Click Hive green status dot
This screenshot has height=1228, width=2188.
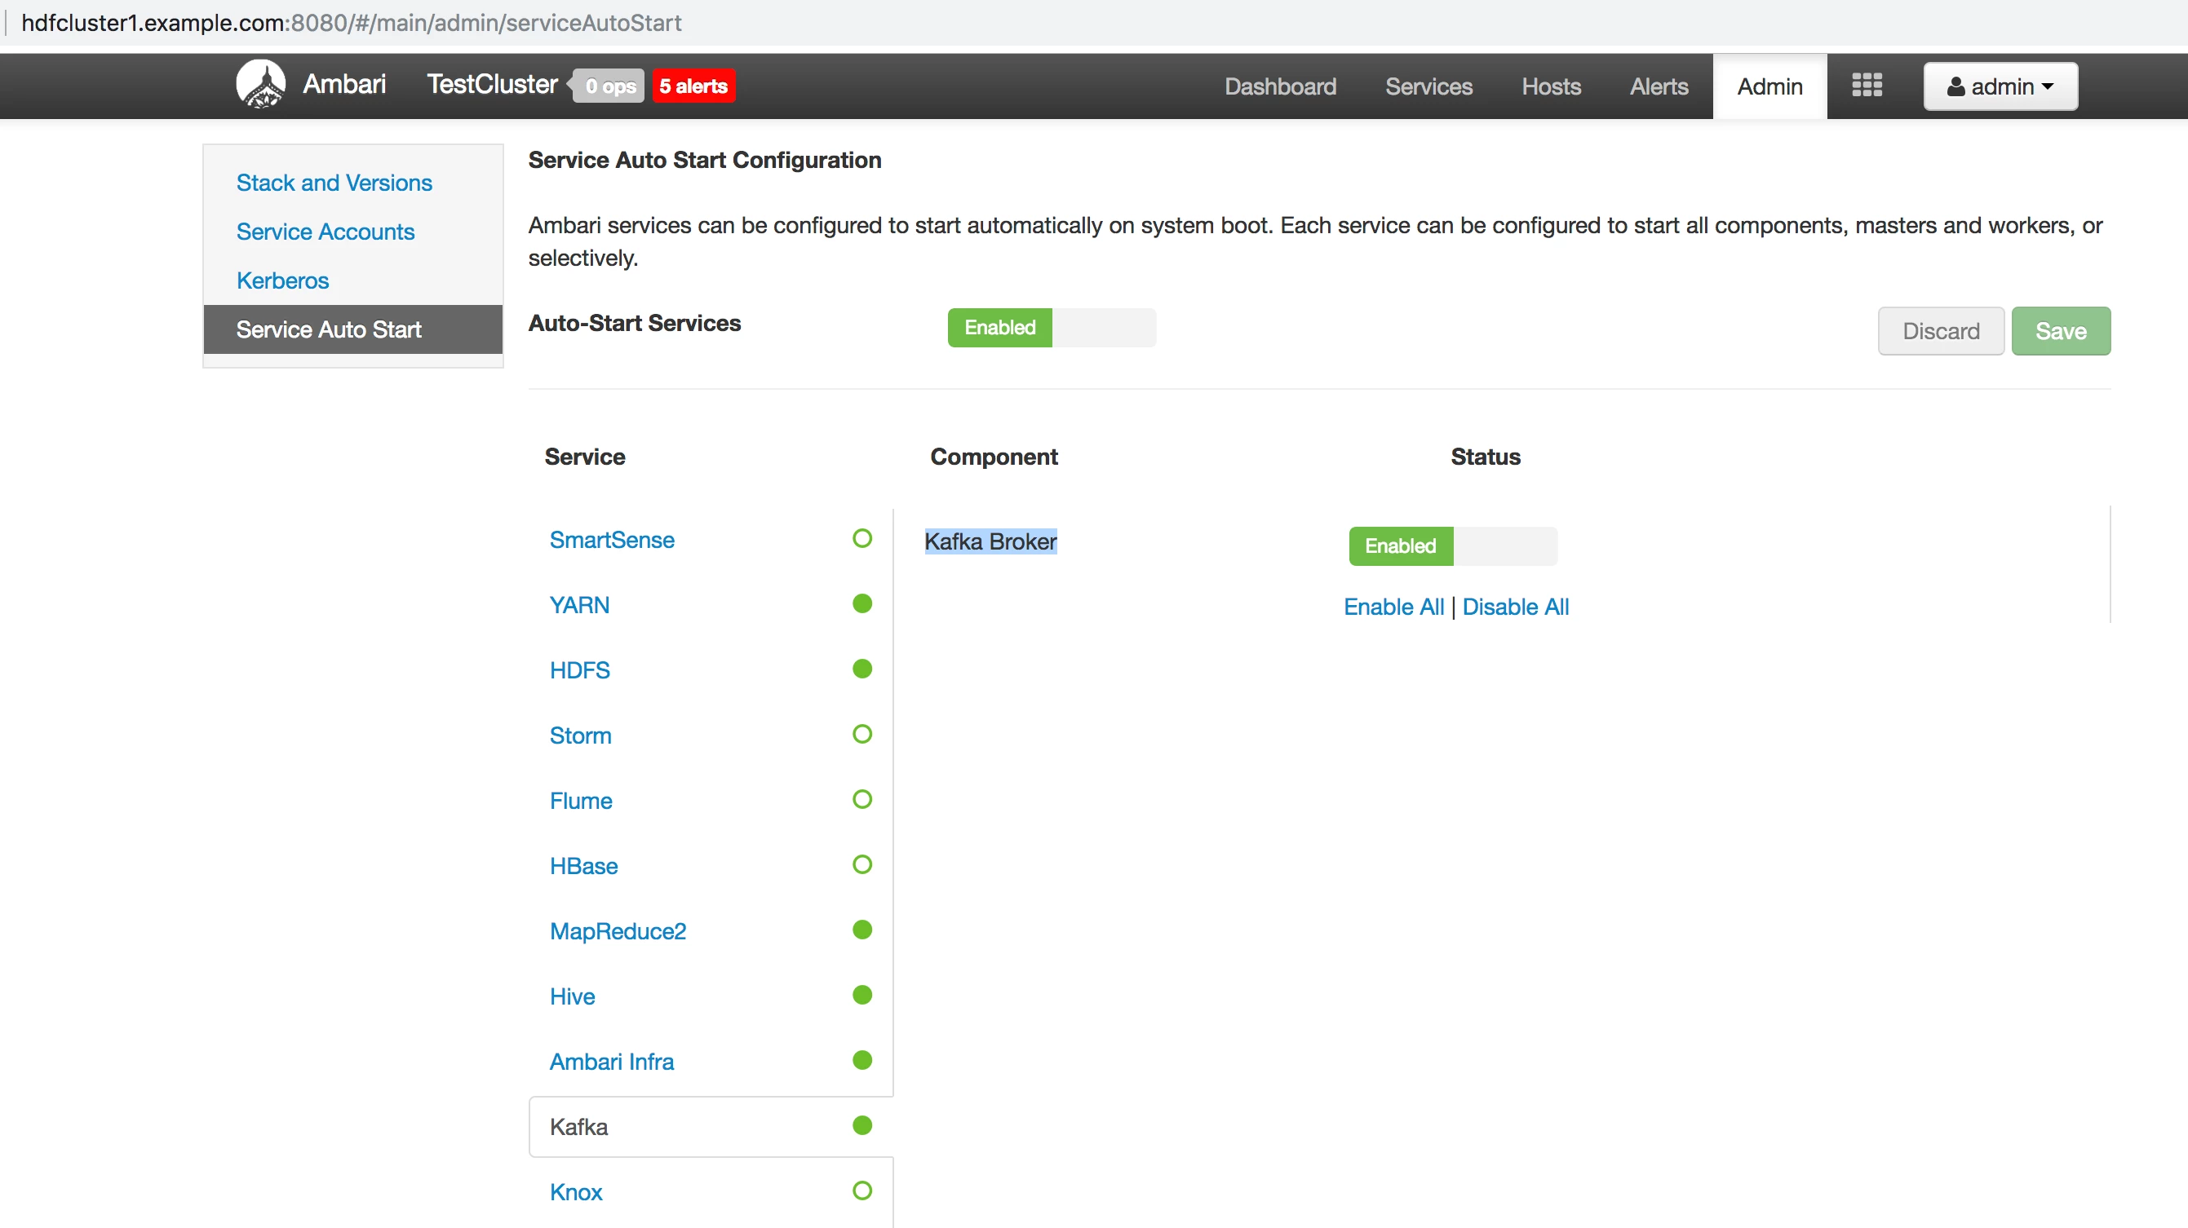click(862, 996)
